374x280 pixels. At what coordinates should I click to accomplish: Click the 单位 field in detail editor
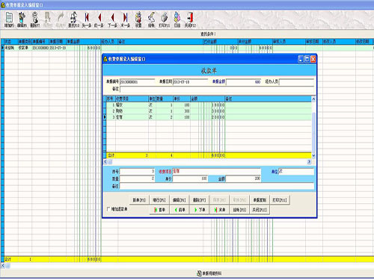click(x=296, y=172)
